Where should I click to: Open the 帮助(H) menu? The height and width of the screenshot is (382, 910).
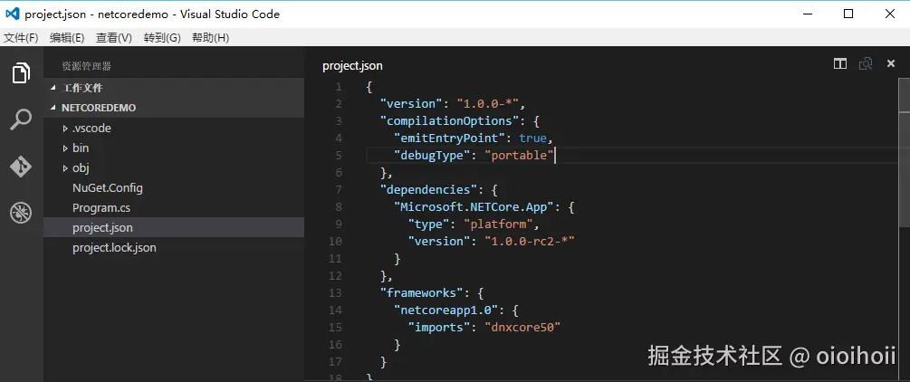[x=210, y=38]
